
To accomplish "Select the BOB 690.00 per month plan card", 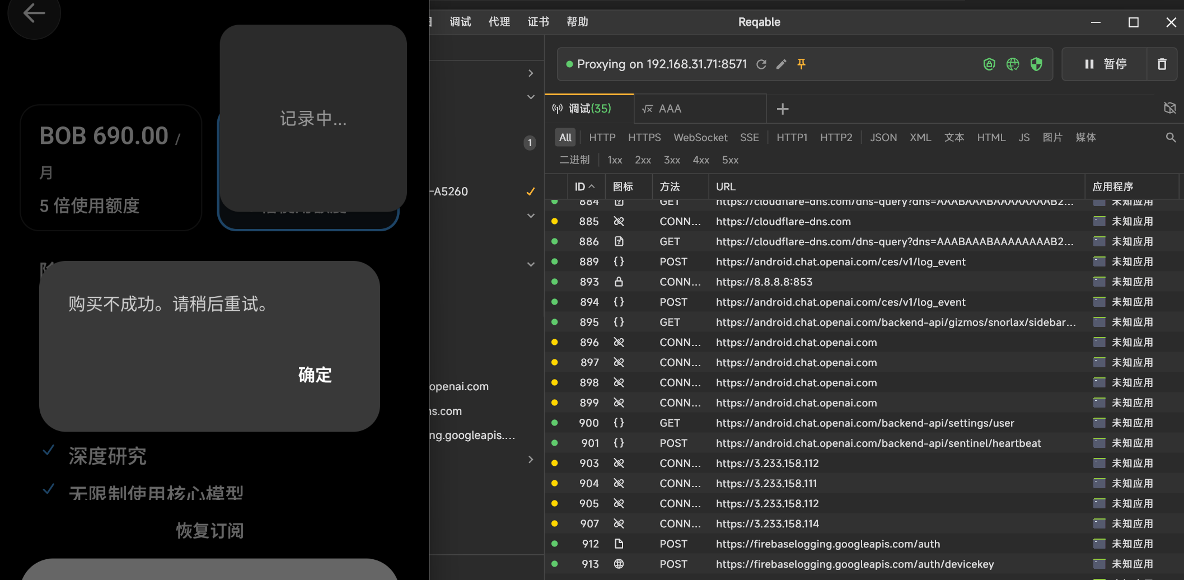I will pos(111,167).
